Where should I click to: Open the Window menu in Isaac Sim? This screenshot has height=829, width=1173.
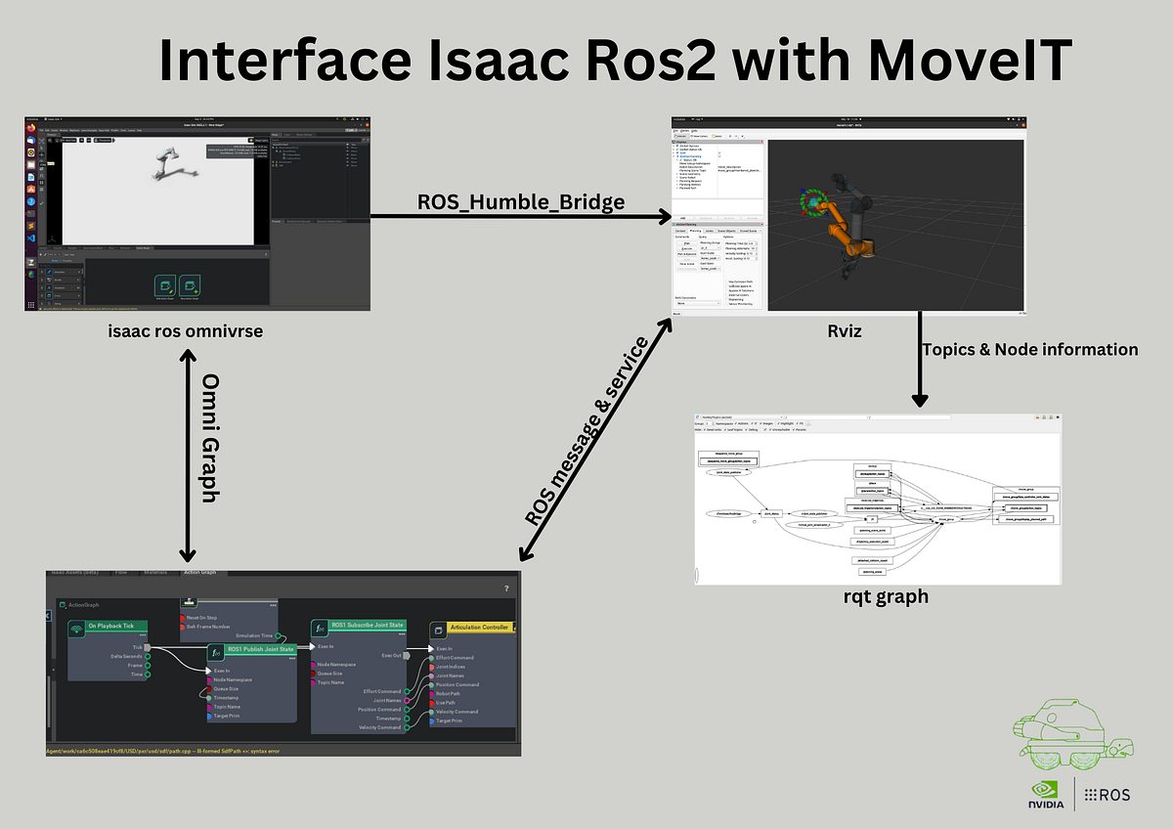point(63,130)
